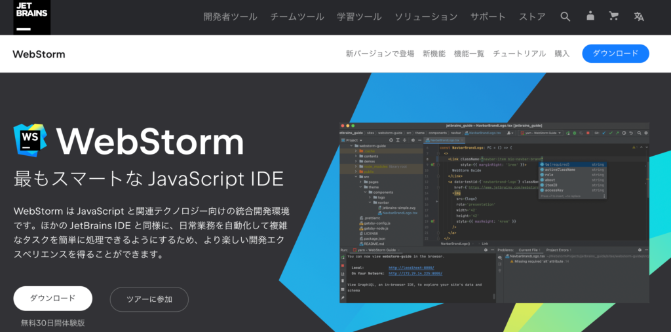Select jetbrains-simple.svg in project tree
The height and width of the screenshot is (332, 671).
pos(396,208)
